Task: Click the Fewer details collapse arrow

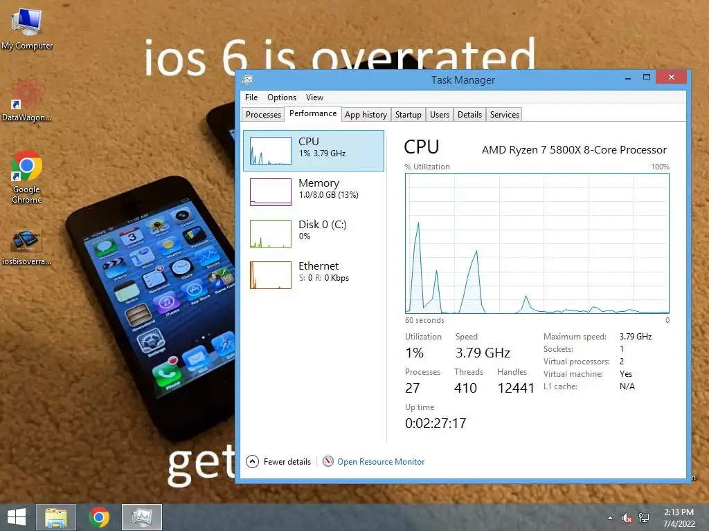Action: pyautogui.click(x=252, y=461)
